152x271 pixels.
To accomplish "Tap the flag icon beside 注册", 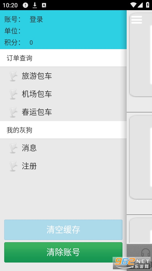I will (13, 166).
